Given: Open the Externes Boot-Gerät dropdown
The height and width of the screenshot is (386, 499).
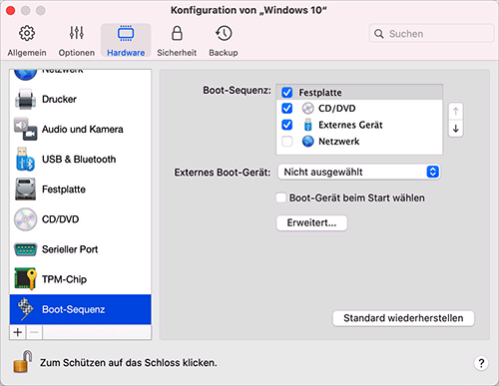Looking at the screenshot, I should pyautogui.click(x=359, y=172).
